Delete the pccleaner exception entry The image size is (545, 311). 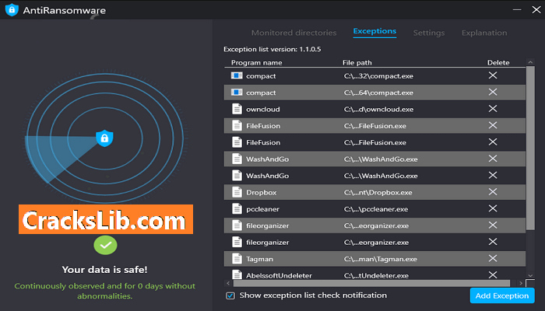pos(493,208)
